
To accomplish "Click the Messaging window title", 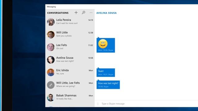I will (51, 7).
